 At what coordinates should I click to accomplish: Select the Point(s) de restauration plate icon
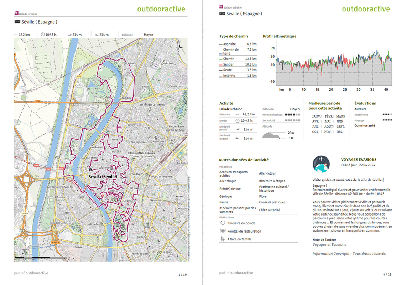[223, 231]
